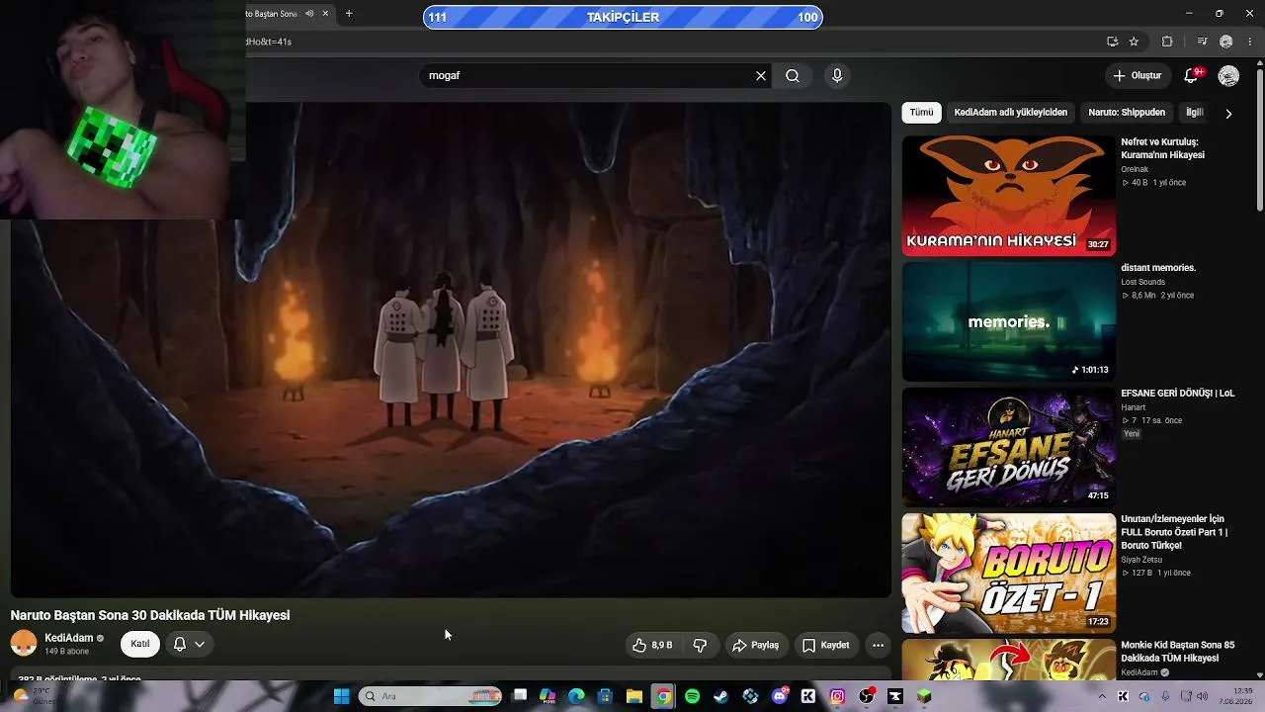Open the Chrome extensions puzzle icon
1265x712 pixels.
tap(1167, 42)
